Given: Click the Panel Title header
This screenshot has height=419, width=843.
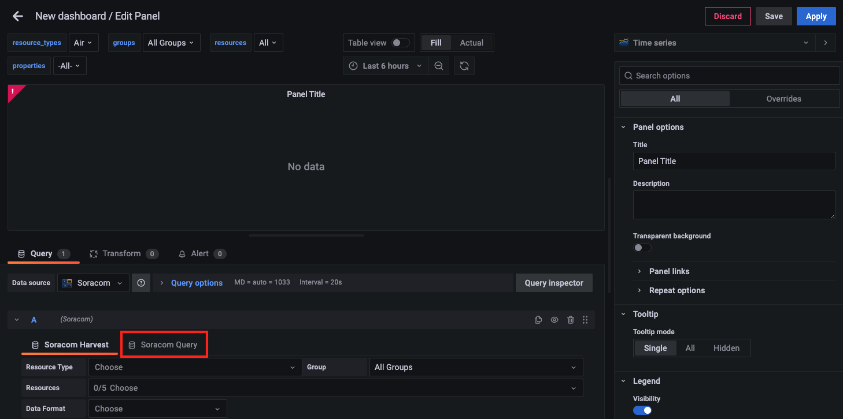Looking at the screenshot, I should 306,94.
